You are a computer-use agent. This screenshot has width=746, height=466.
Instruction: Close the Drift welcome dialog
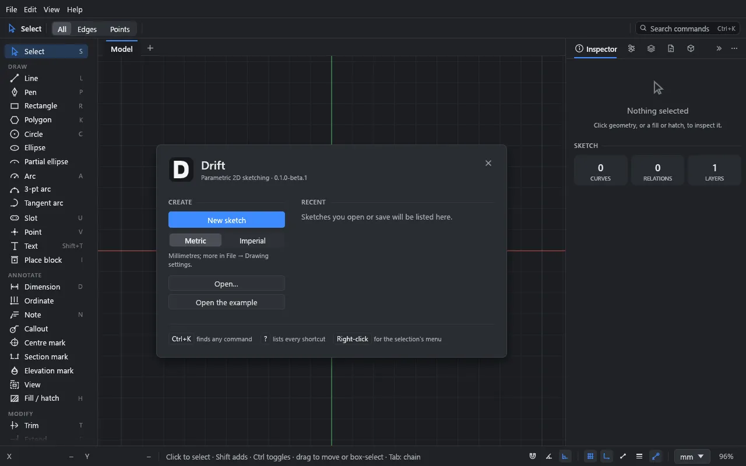coord(488,163)
